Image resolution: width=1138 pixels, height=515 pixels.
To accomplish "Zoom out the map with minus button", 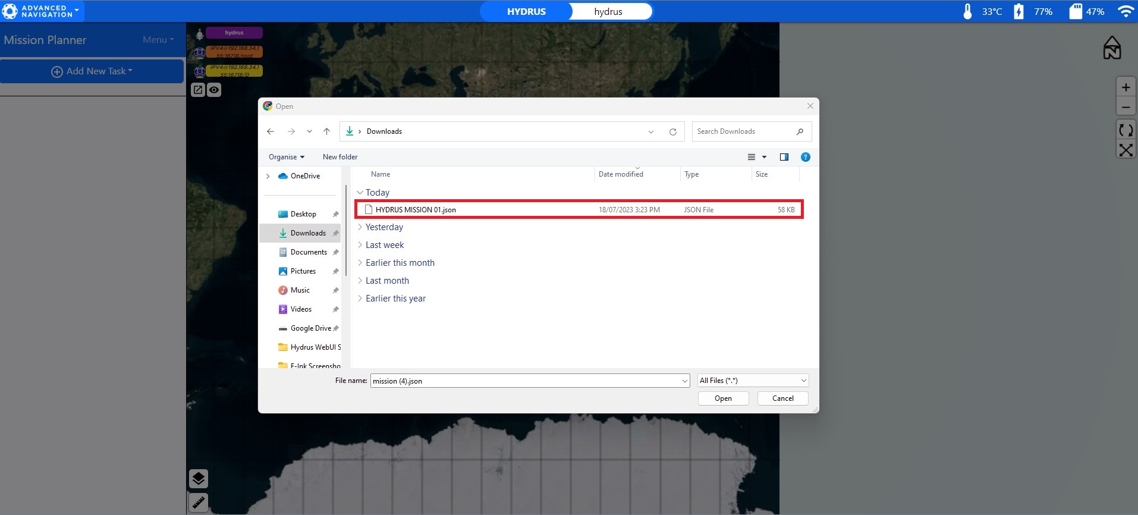I will [1126, 107].
